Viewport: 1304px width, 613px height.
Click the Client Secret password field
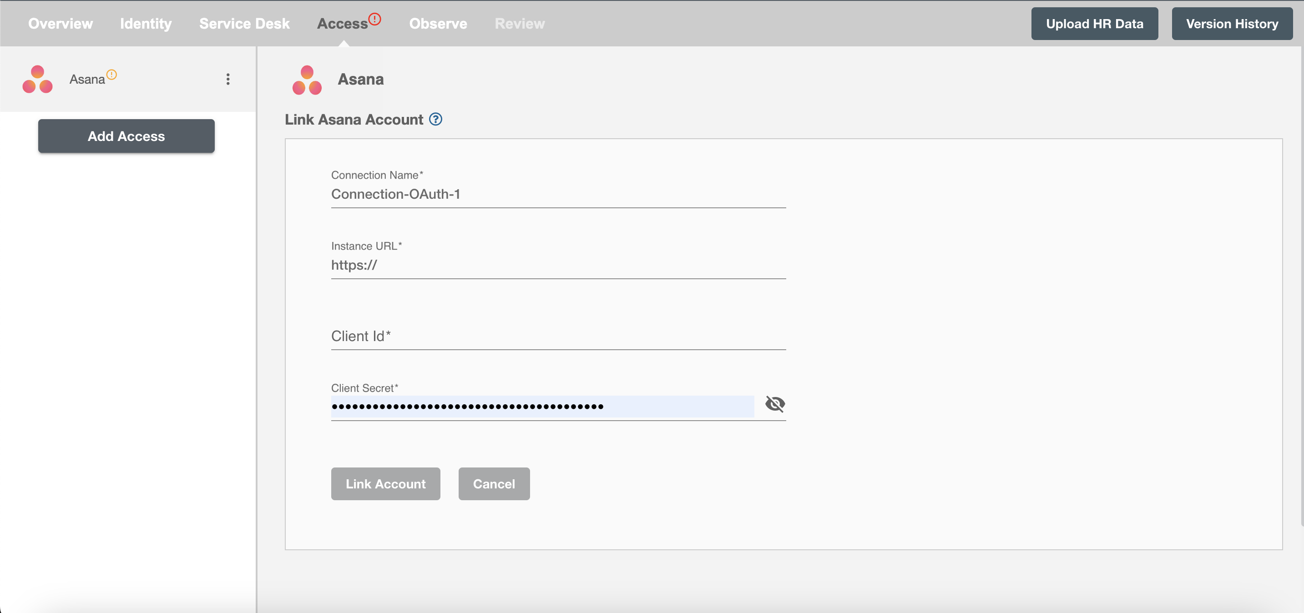(542, 407)
